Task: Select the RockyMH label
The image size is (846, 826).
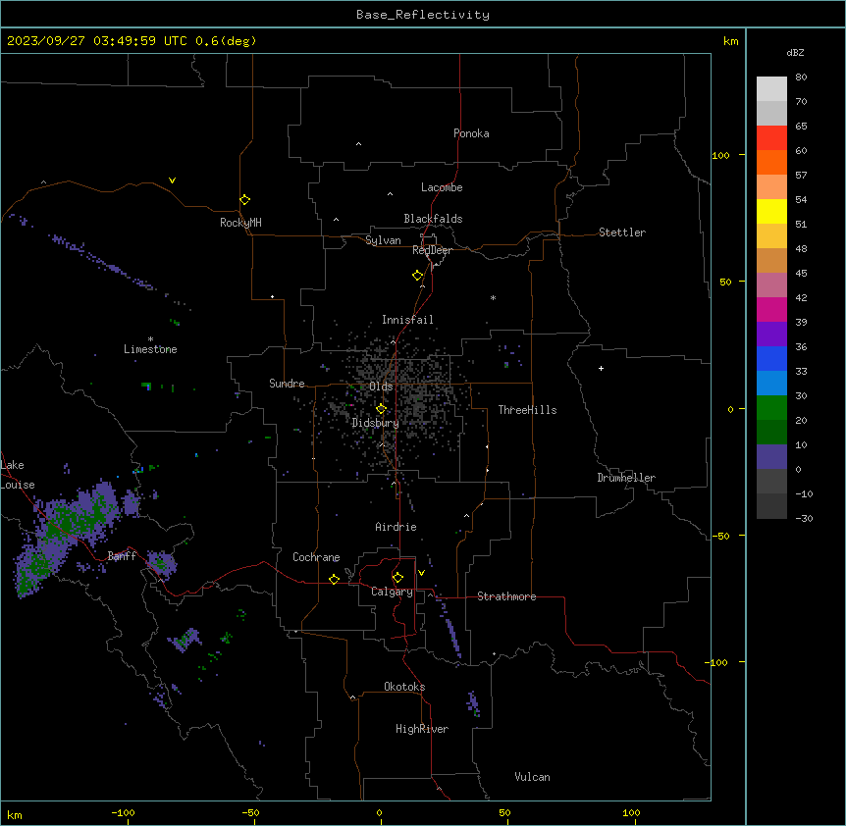Action: tap(240, 223)
